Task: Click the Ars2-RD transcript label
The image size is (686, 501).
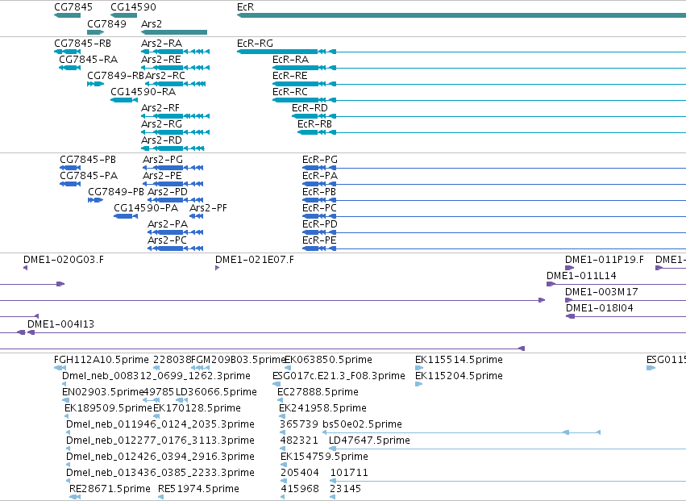Action: (161, 140)
